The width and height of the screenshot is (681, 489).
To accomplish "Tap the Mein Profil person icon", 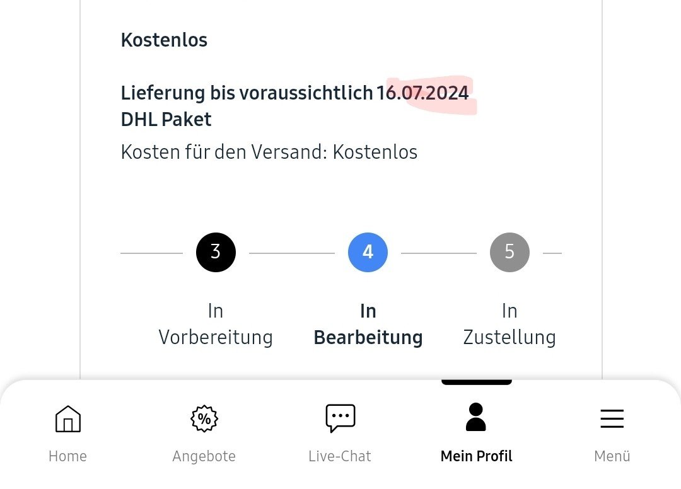I will click(476, 417).
